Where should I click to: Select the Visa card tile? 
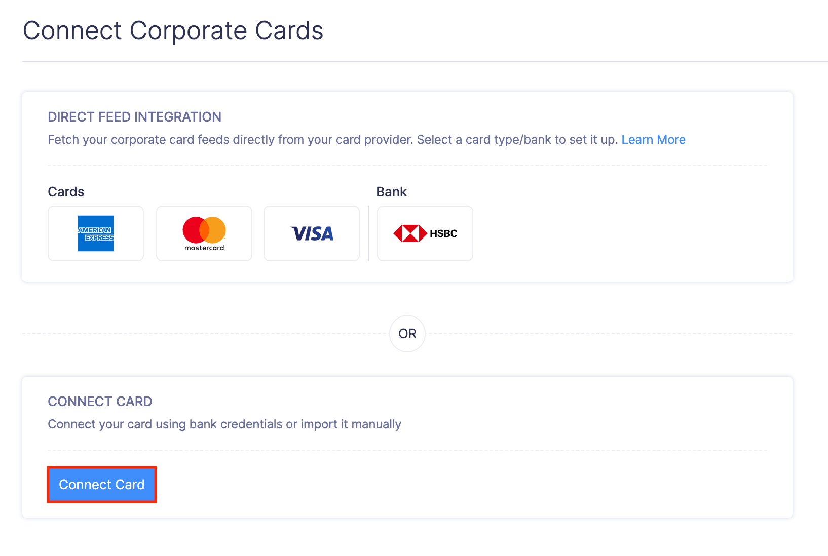(312, 233)
